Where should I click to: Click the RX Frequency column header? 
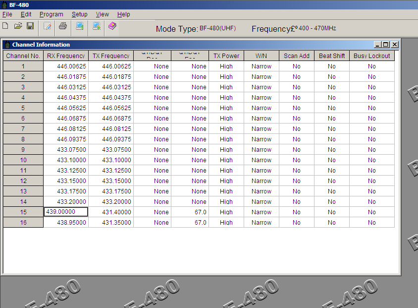click(x=66, y=56)
